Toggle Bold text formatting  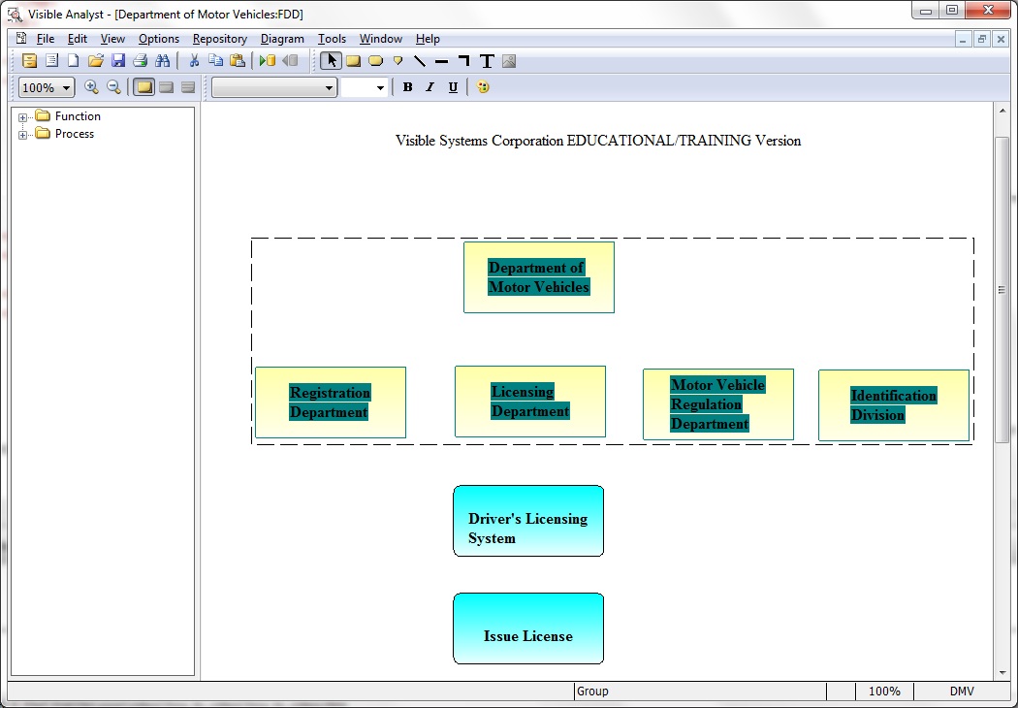408,87
